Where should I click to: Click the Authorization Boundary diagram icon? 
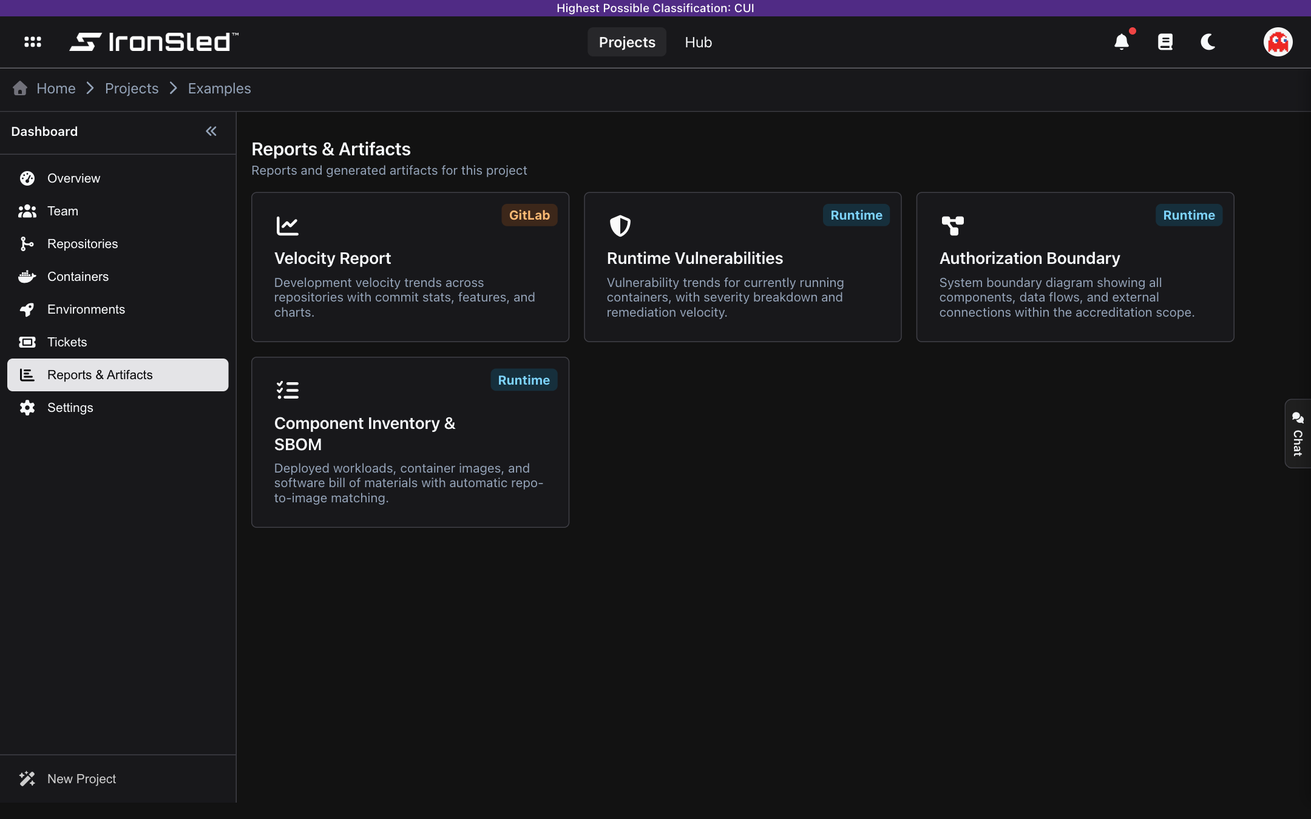pyautogui.click(x=953, y=226)
